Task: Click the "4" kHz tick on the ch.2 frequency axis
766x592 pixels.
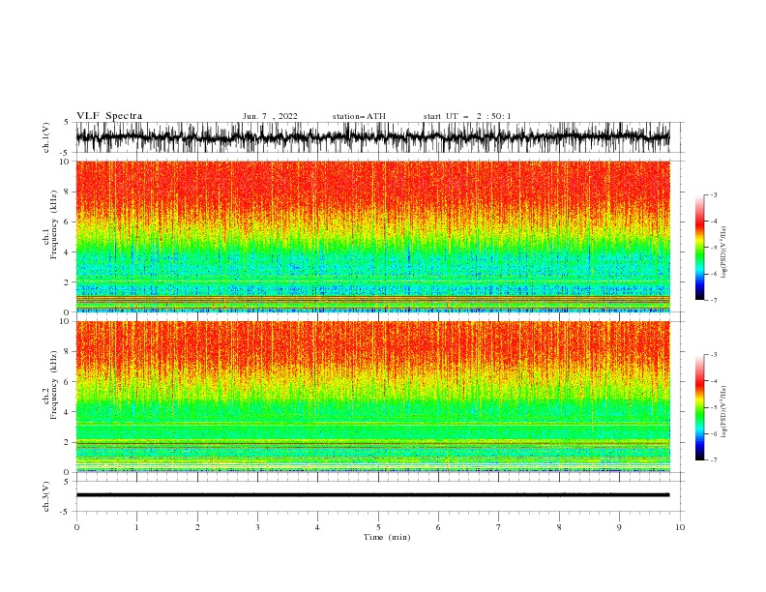Action: point(68,412)
